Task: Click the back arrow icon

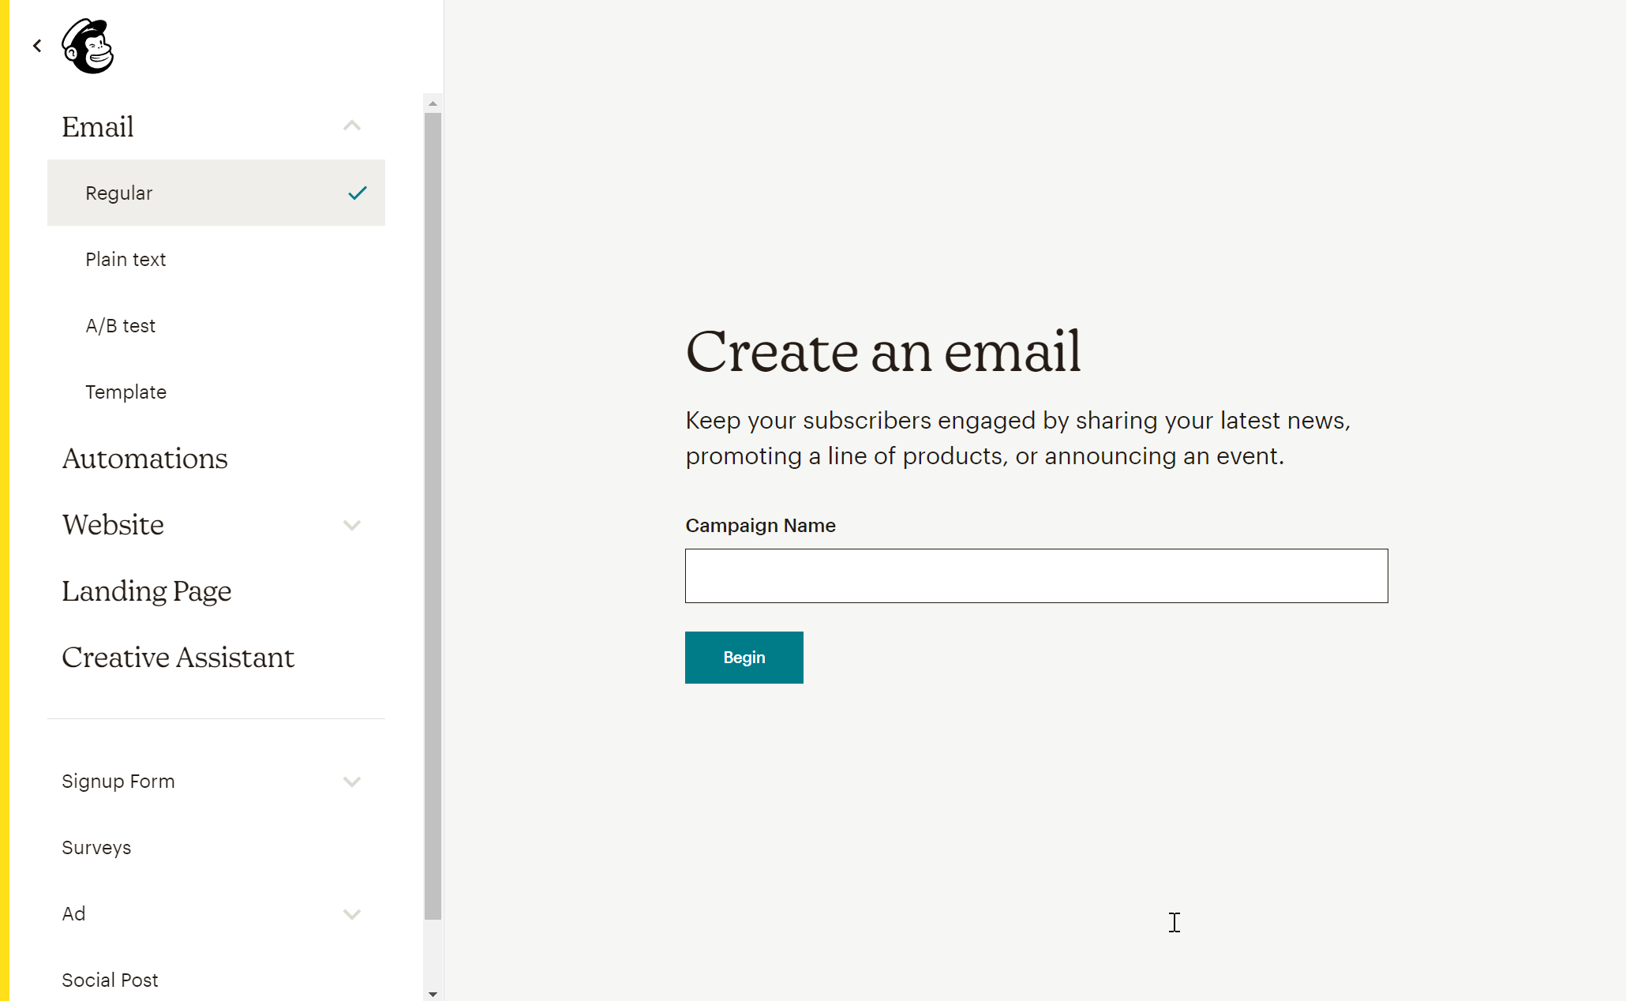Action: tap(37, 46)
